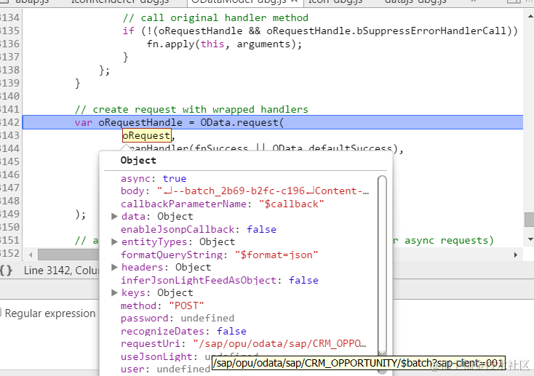
Task: Click the 'fn.apply(this, arguments);' code line
Action: click(224, 44)
